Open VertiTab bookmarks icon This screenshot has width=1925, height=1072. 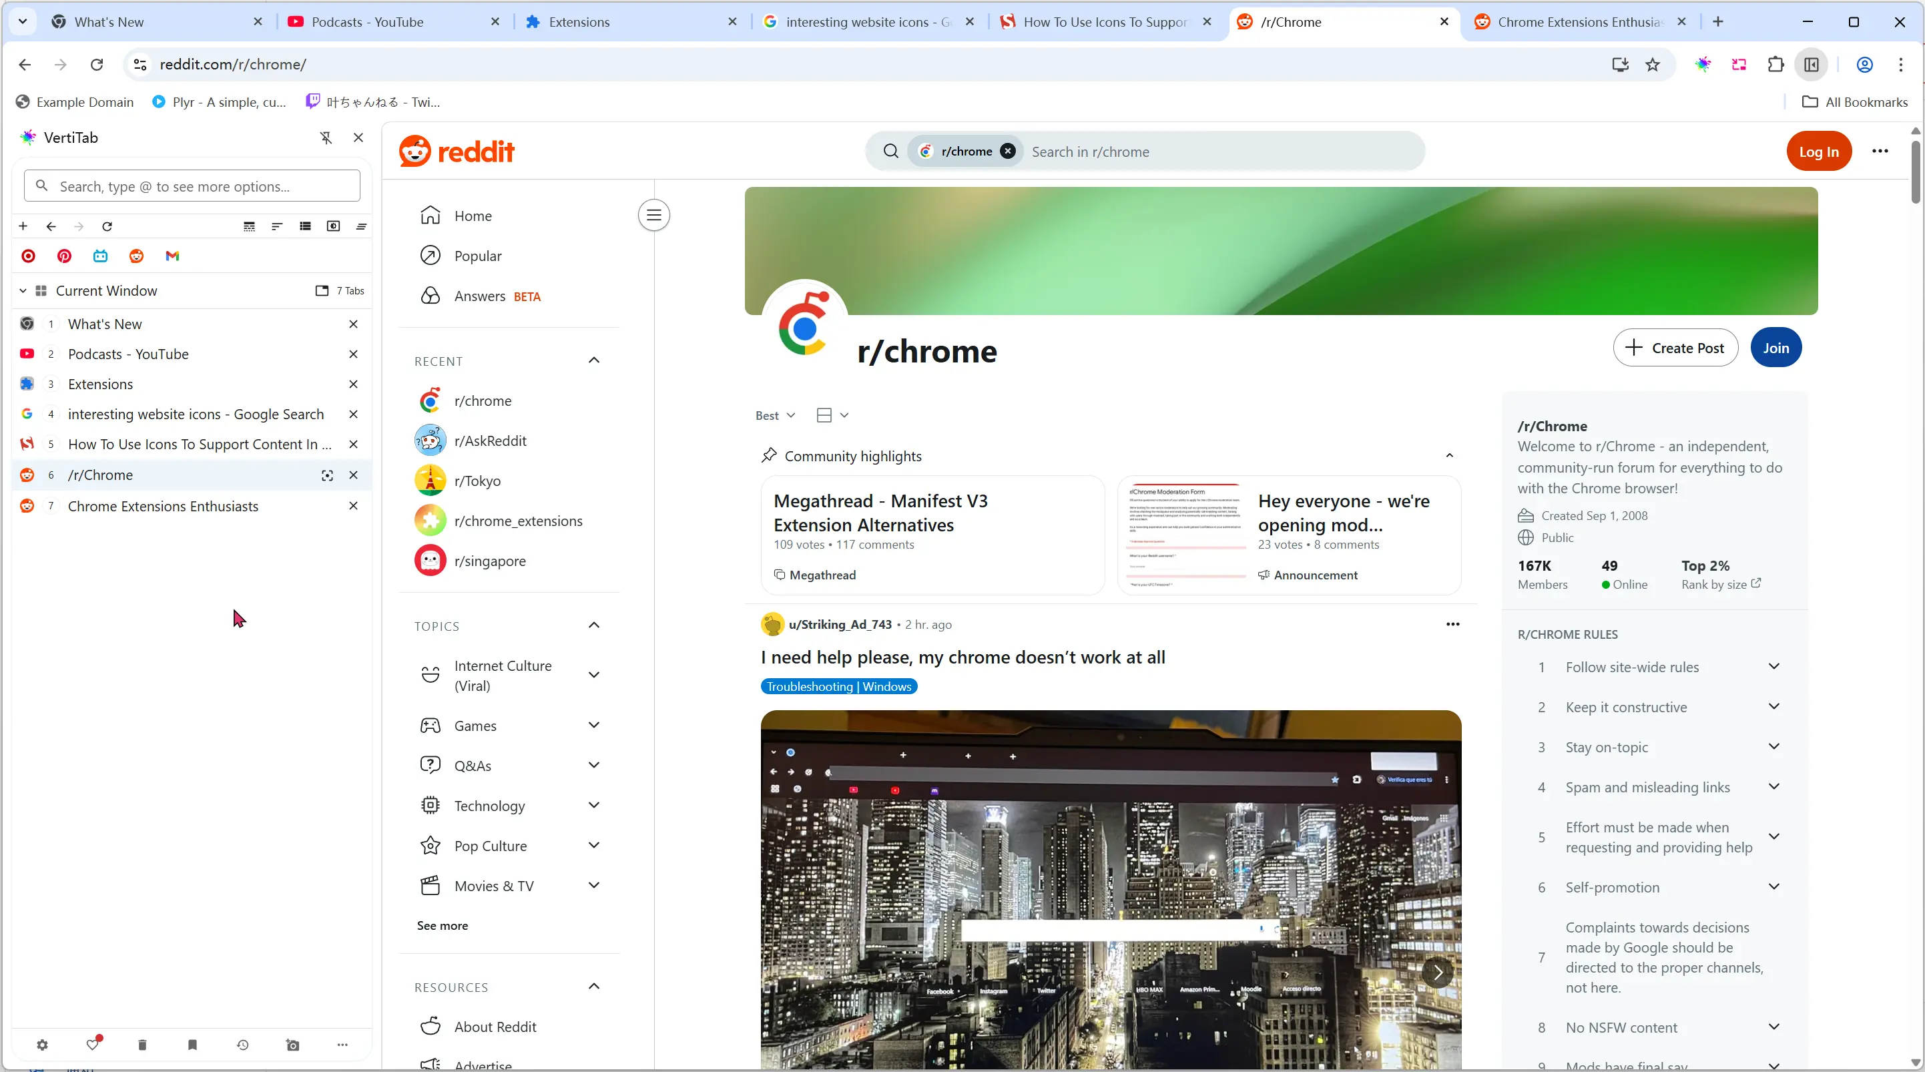192,1045
